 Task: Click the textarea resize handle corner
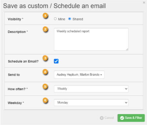[127, 50]
